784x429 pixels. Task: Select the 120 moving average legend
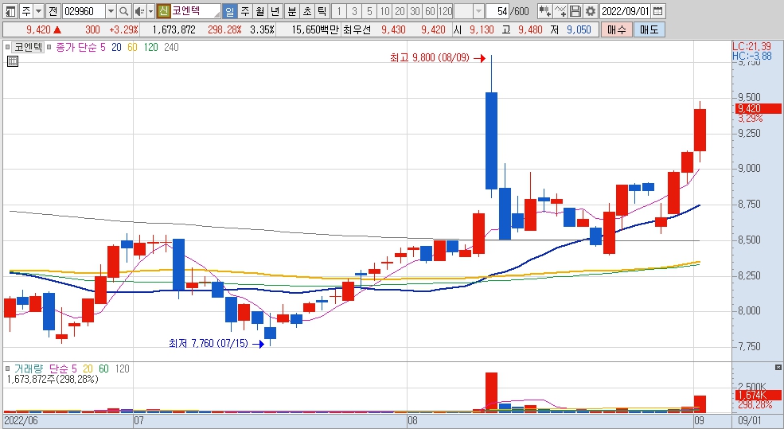tap(150, 48)
